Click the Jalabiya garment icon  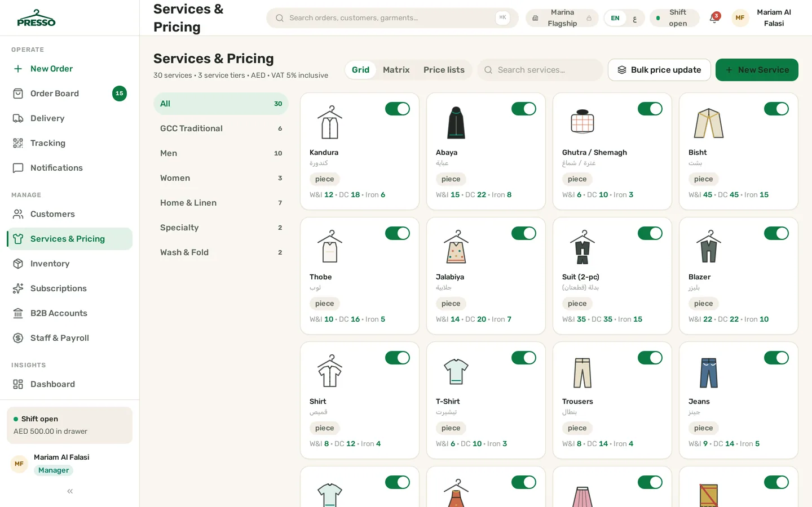[456, 247]
